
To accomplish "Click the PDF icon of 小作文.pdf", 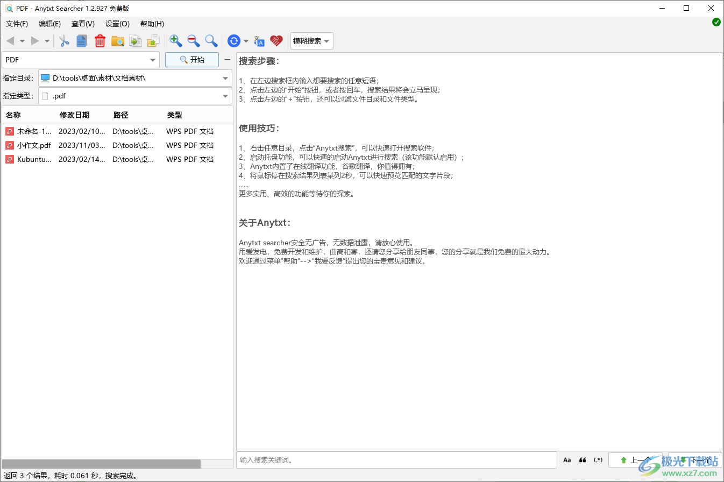I will (x=10, y=145).
